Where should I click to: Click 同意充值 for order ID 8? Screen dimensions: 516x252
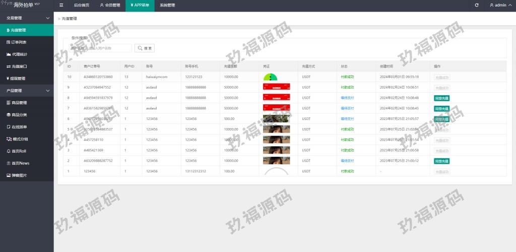(441, 98)
